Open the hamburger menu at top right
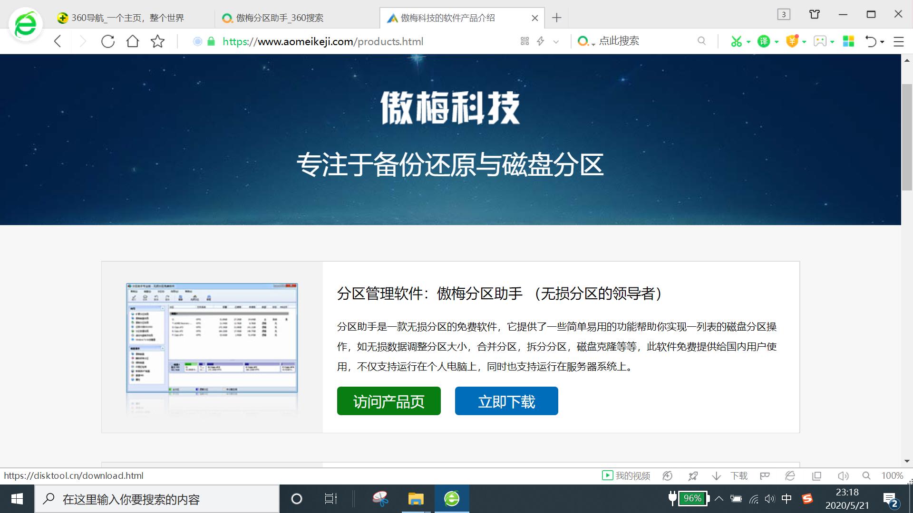 click(x=898, y=41)
